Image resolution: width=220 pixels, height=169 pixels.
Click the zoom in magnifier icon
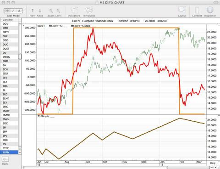pos(58,11)
